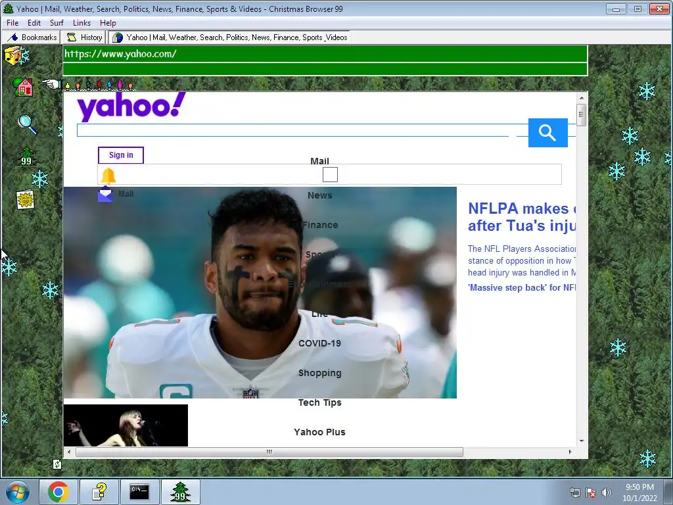Open the NFLPA headline article
673x505 pixels.
pyautogui.click(x=522, y=217)
